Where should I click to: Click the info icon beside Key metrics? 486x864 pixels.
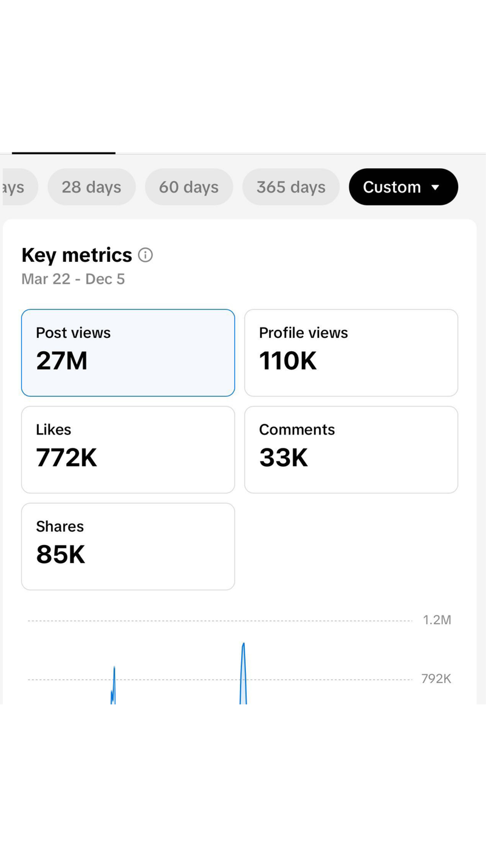click(x=145, y=255)
